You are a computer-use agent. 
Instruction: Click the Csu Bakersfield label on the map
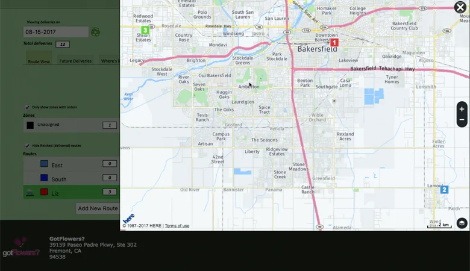(x=215, y=75)
